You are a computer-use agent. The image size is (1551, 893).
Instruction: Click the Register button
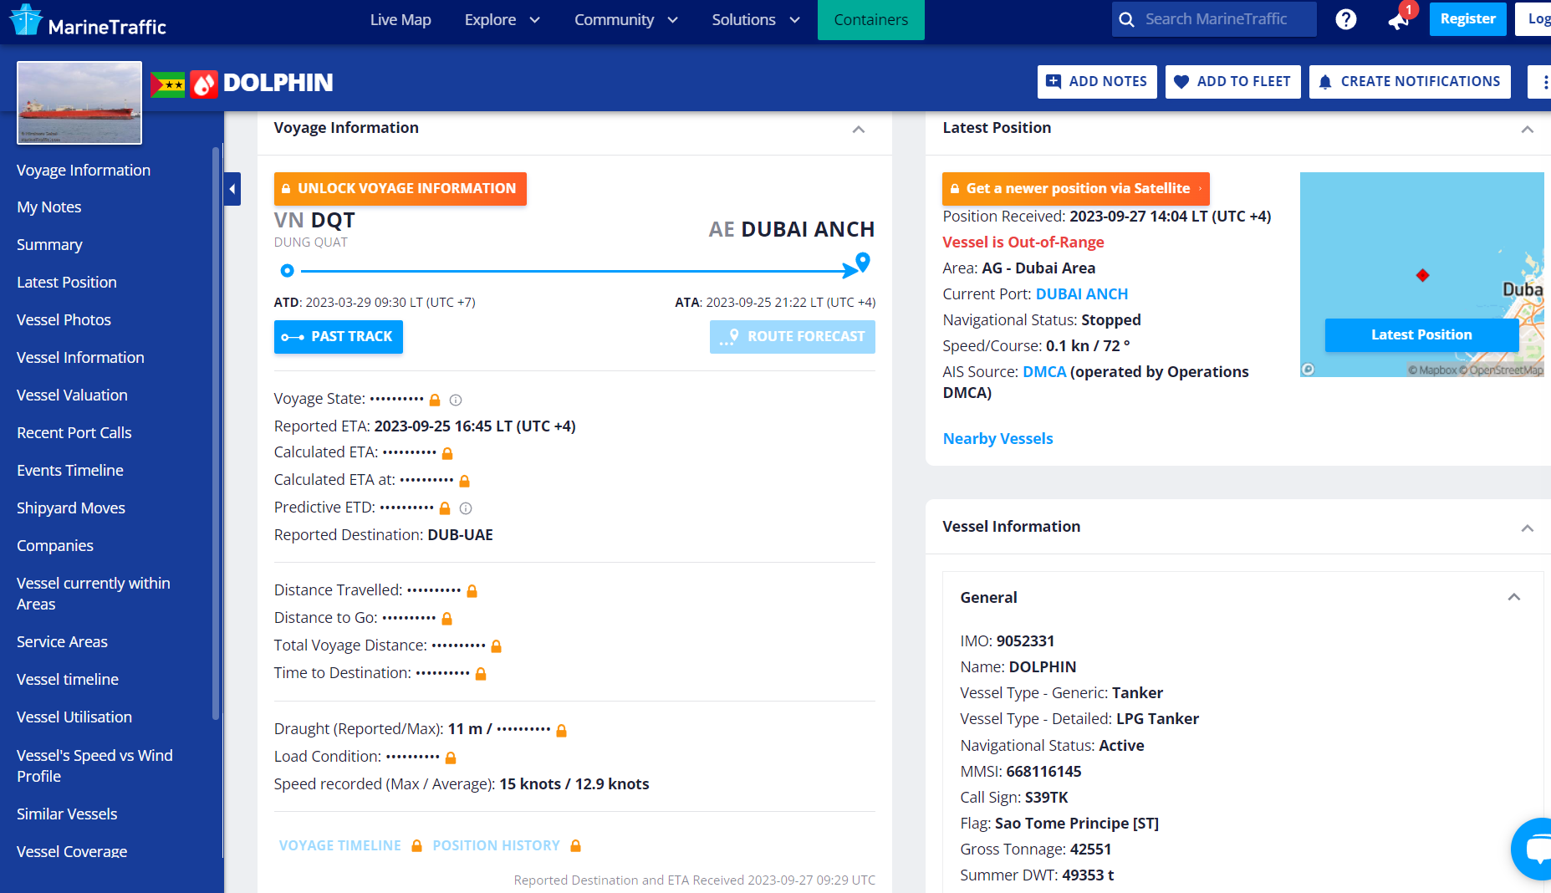click(1467, 18)
